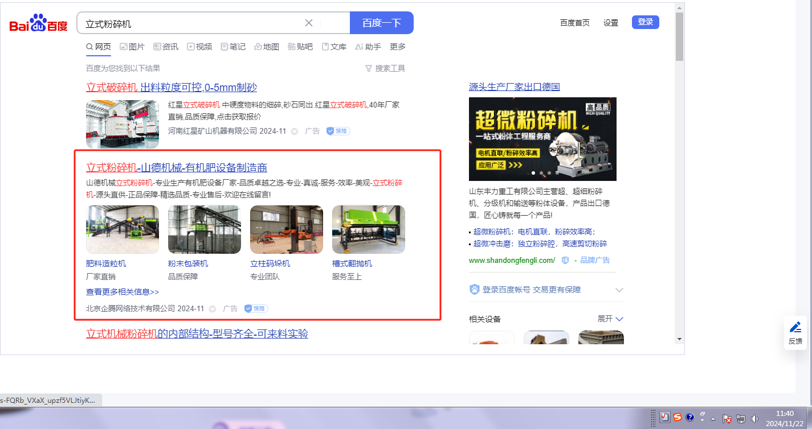Click the Baidu logo
Screen dimensions: 812x429
click(38, 23)
